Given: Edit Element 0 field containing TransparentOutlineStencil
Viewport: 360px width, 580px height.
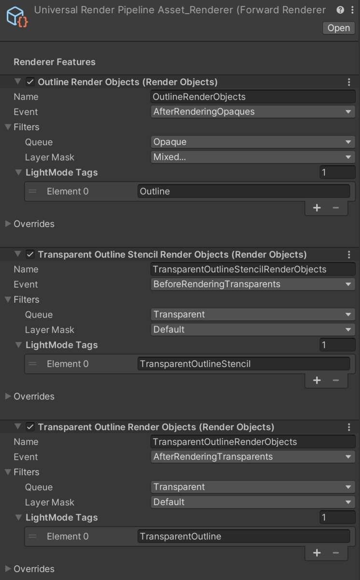Looking at the screenshot, I should click(x=244, y=364).
